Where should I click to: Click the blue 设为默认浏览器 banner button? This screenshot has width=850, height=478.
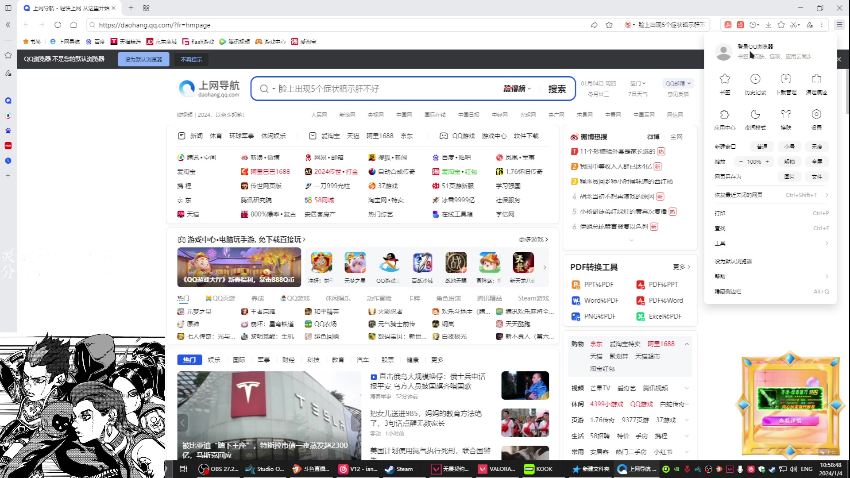143,59
